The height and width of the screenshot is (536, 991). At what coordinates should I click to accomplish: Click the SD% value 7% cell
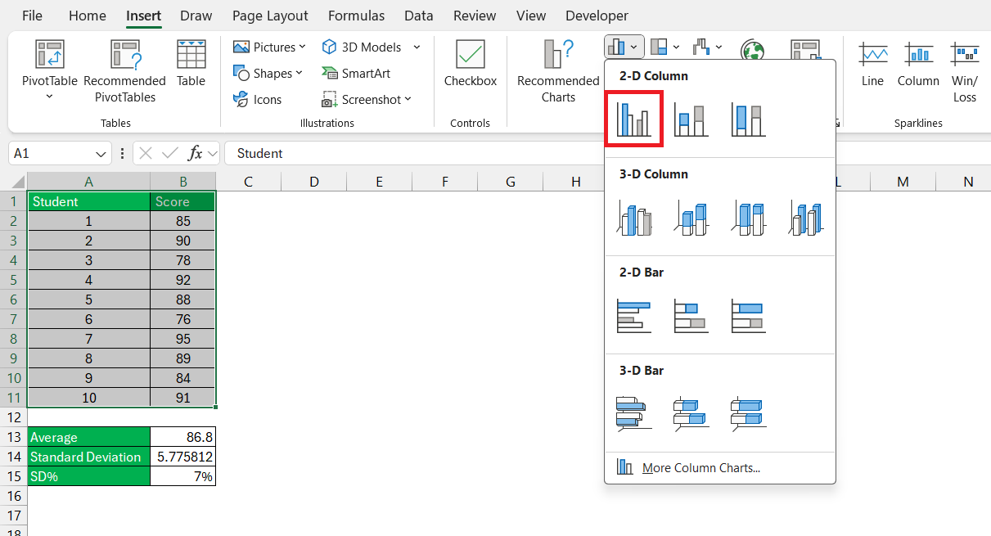pos(183,476)
